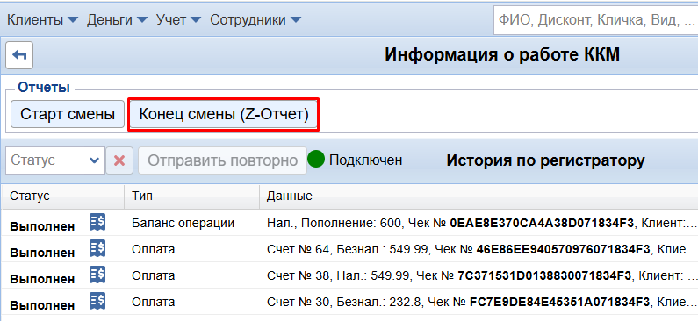The image size is (698, 321).
Task: Click the История по регистратору heading
Action: 545,160
